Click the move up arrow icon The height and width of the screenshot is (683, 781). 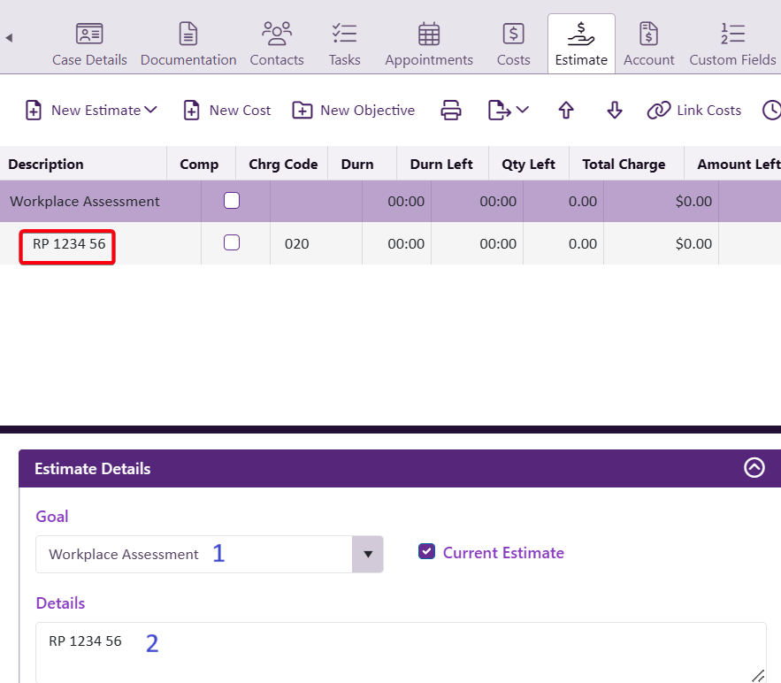tap(566, 111)
